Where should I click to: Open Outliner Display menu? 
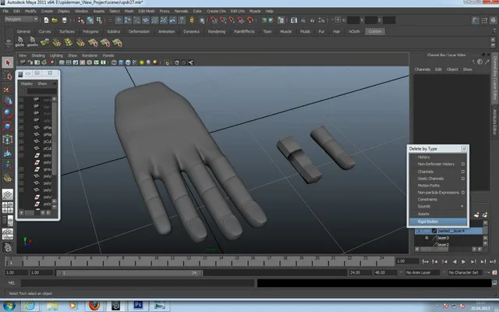pyautogui.click(x=27, y=83)
